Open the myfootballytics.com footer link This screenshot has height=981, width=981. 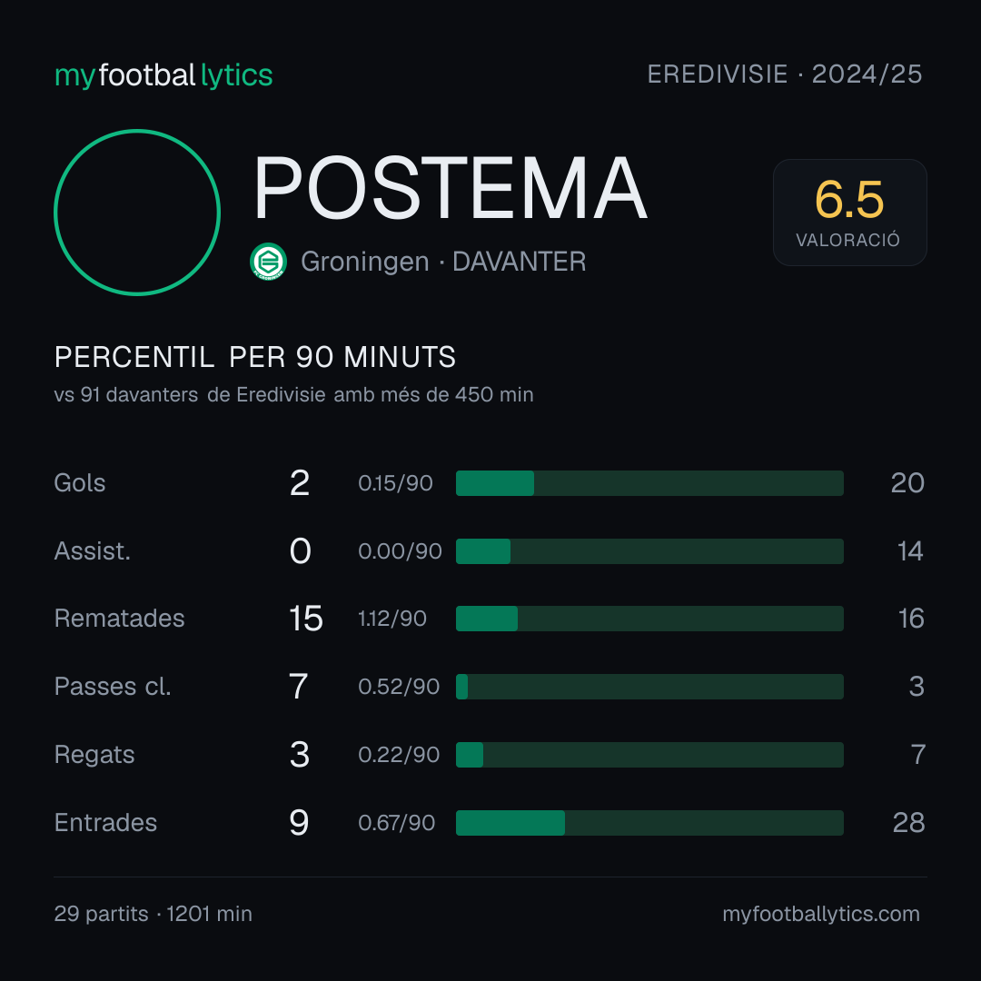click(821, 914)
